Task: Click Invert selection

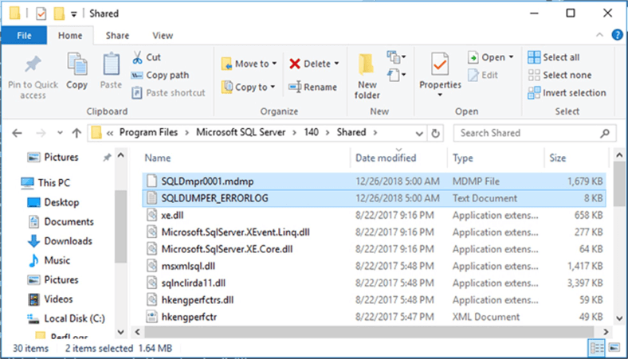Action: tap(567, 92)
